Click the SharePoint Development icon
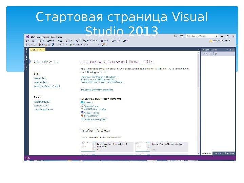This screenshot has width=244, height=183. (82, 119)
